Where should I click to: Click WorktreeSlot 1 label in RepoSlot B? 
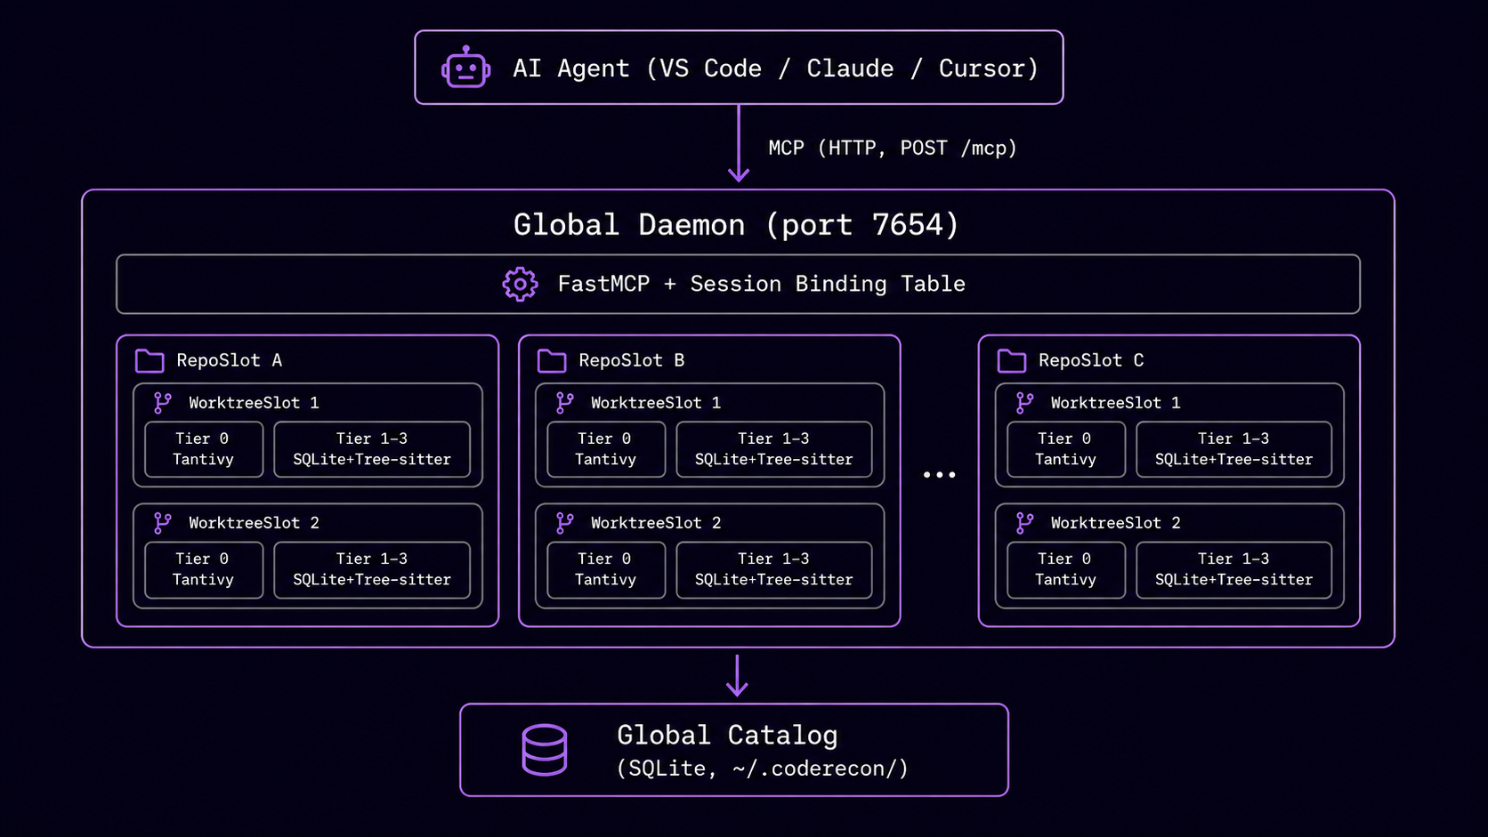(656, 403)
